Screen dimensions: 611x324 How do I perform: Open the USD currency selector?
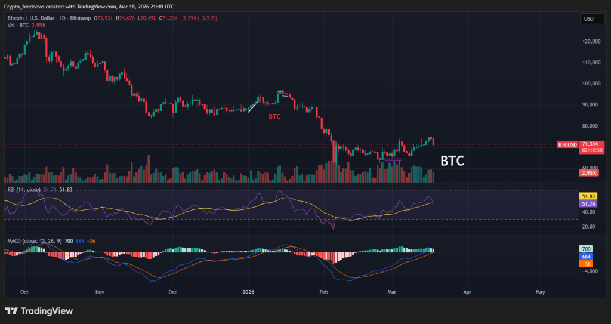tap(588, 19)
